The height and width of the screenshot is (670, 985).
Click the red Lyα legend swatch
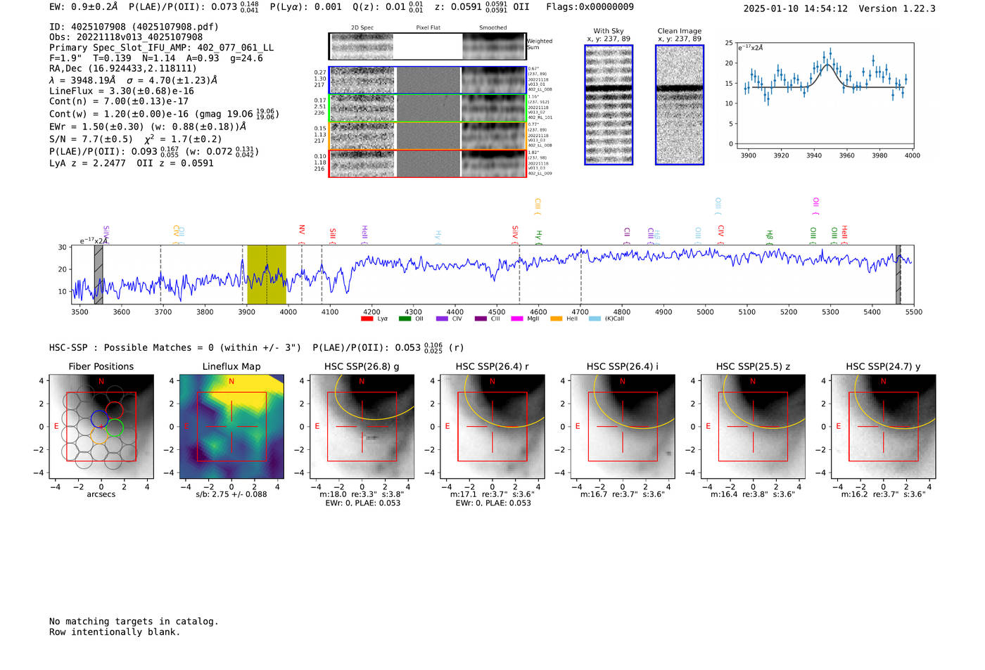tap(367, 319)
